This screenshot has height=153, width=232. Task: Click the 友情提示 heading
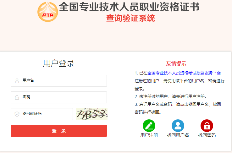[176, 63]
